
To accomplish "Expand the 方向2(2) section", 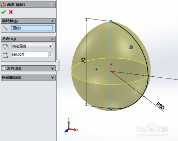I will pyautogui.click(x=52, y=69).
